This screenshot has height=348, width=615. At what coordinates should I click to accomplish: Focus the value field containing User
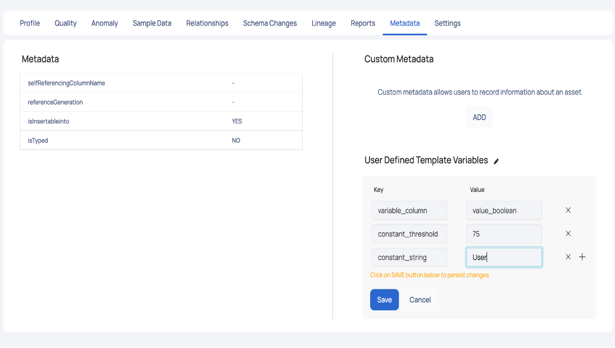503,257
